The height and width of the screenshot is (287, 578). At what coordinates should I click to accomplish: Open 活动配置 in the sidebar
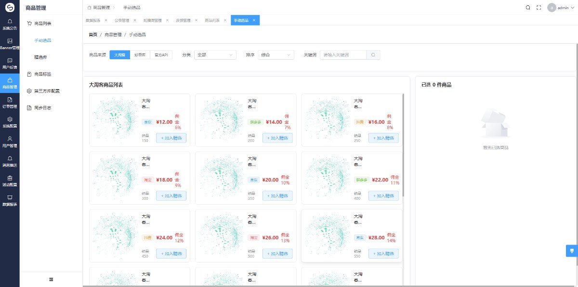[x=10, y=181]
